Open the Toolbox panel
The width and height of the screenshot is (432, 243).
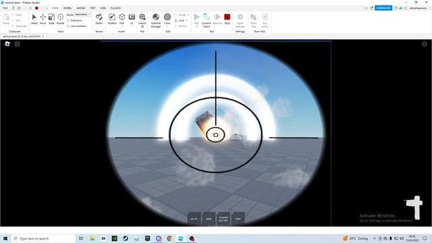pyautogui.click(x=112, y=20)
